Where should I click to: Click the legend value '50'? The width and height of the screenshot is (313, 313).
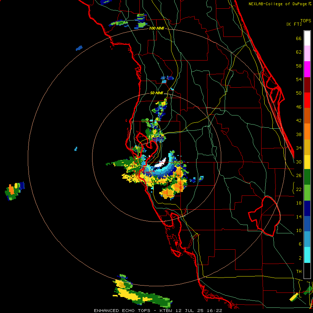(299, 93)
